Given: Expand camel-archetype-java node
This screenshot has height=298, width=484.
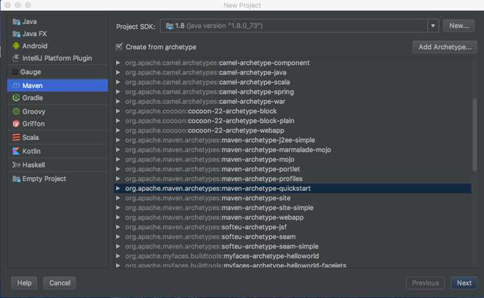Looking at the screenshot, I should point(118,72).
